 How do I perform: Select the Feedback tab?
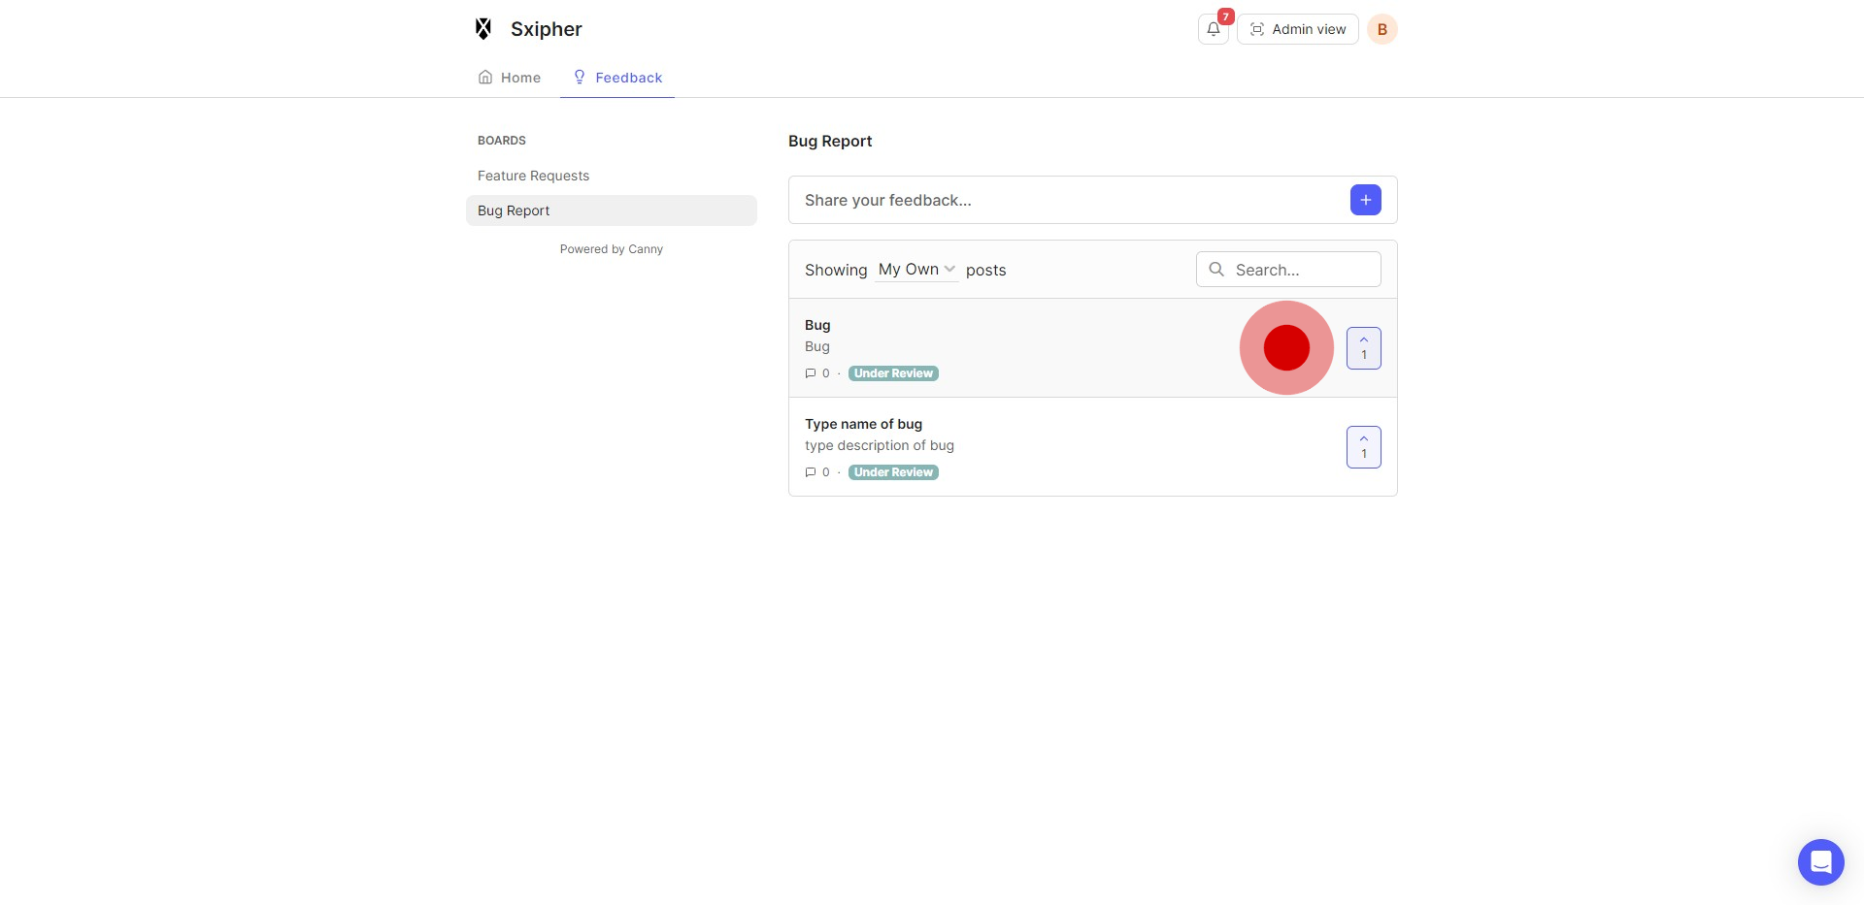coord(617,78)
